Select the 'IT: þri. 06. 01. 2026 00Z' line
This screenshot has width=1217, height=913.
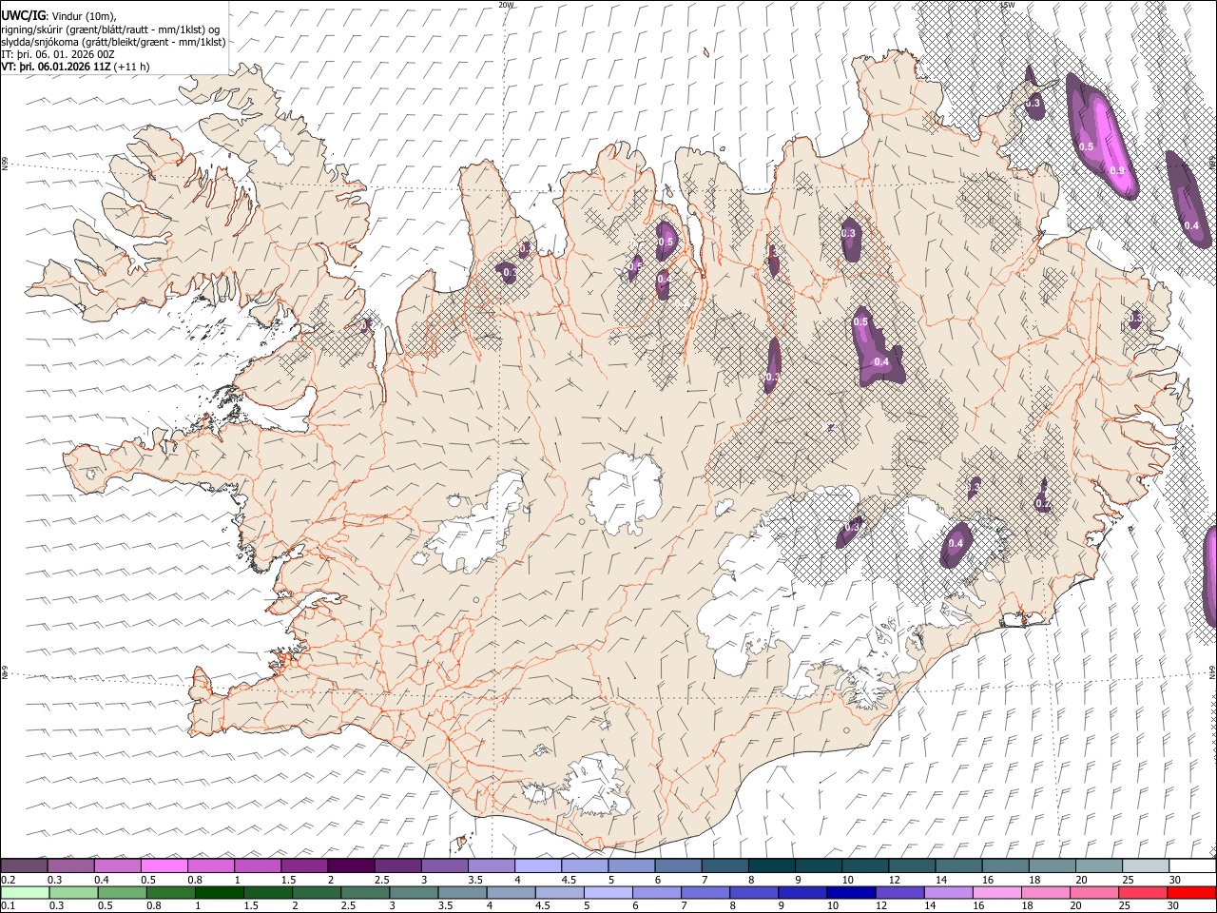click(58, 54)
